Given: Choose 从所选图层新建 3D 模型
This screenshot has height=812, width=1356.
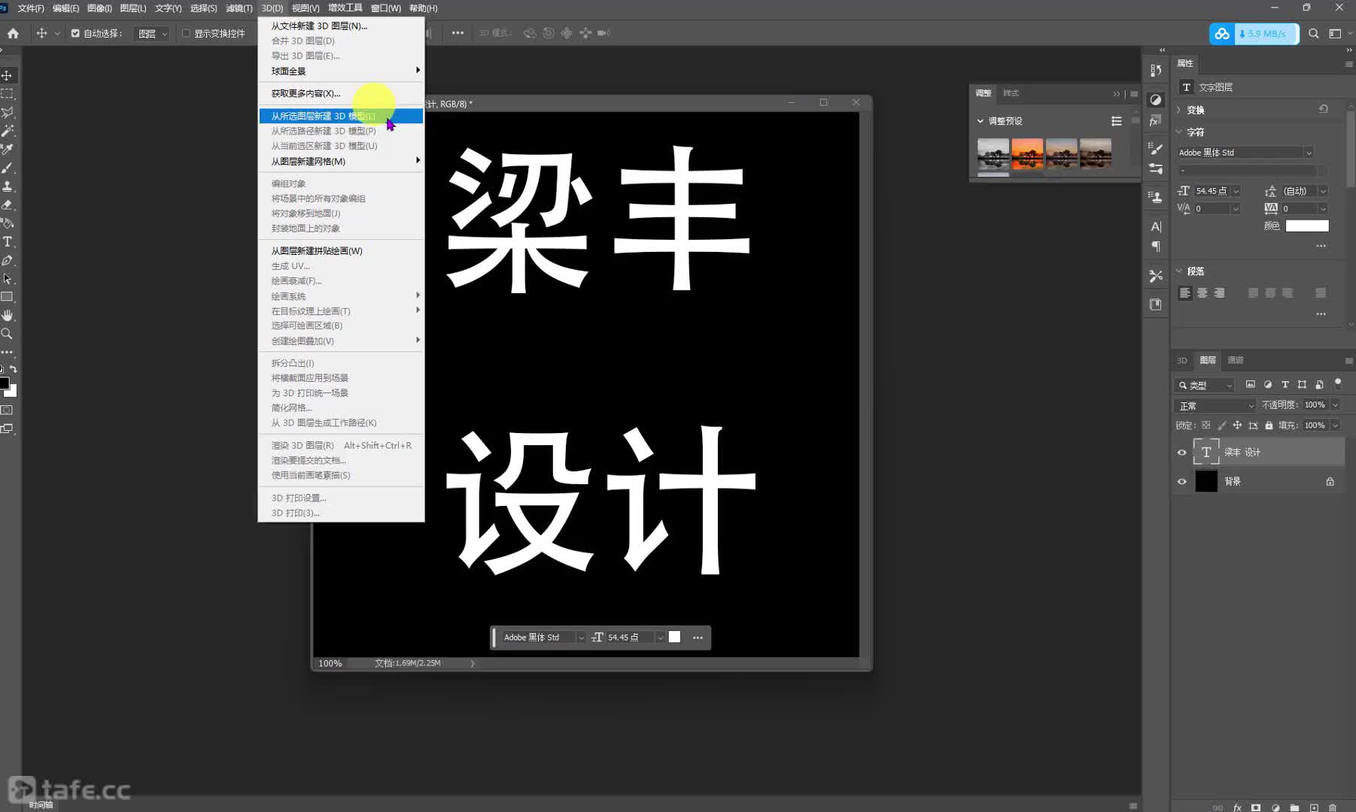Looking at the screenshot, I should [341, 116].
